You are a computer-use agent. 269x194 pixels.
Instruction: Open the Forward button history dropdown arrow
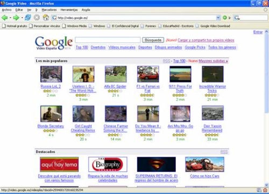pos(22,18)
